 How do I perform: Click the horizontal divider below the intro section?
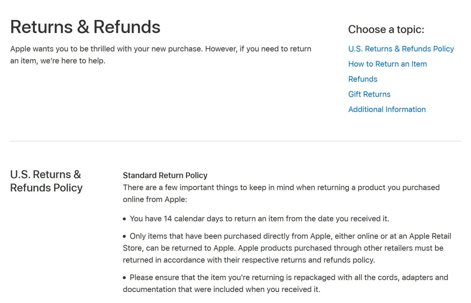(235, 141)
